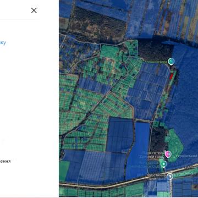Select the red highlighted land parcel
The image size is (198, 198).
coord(171,76)
